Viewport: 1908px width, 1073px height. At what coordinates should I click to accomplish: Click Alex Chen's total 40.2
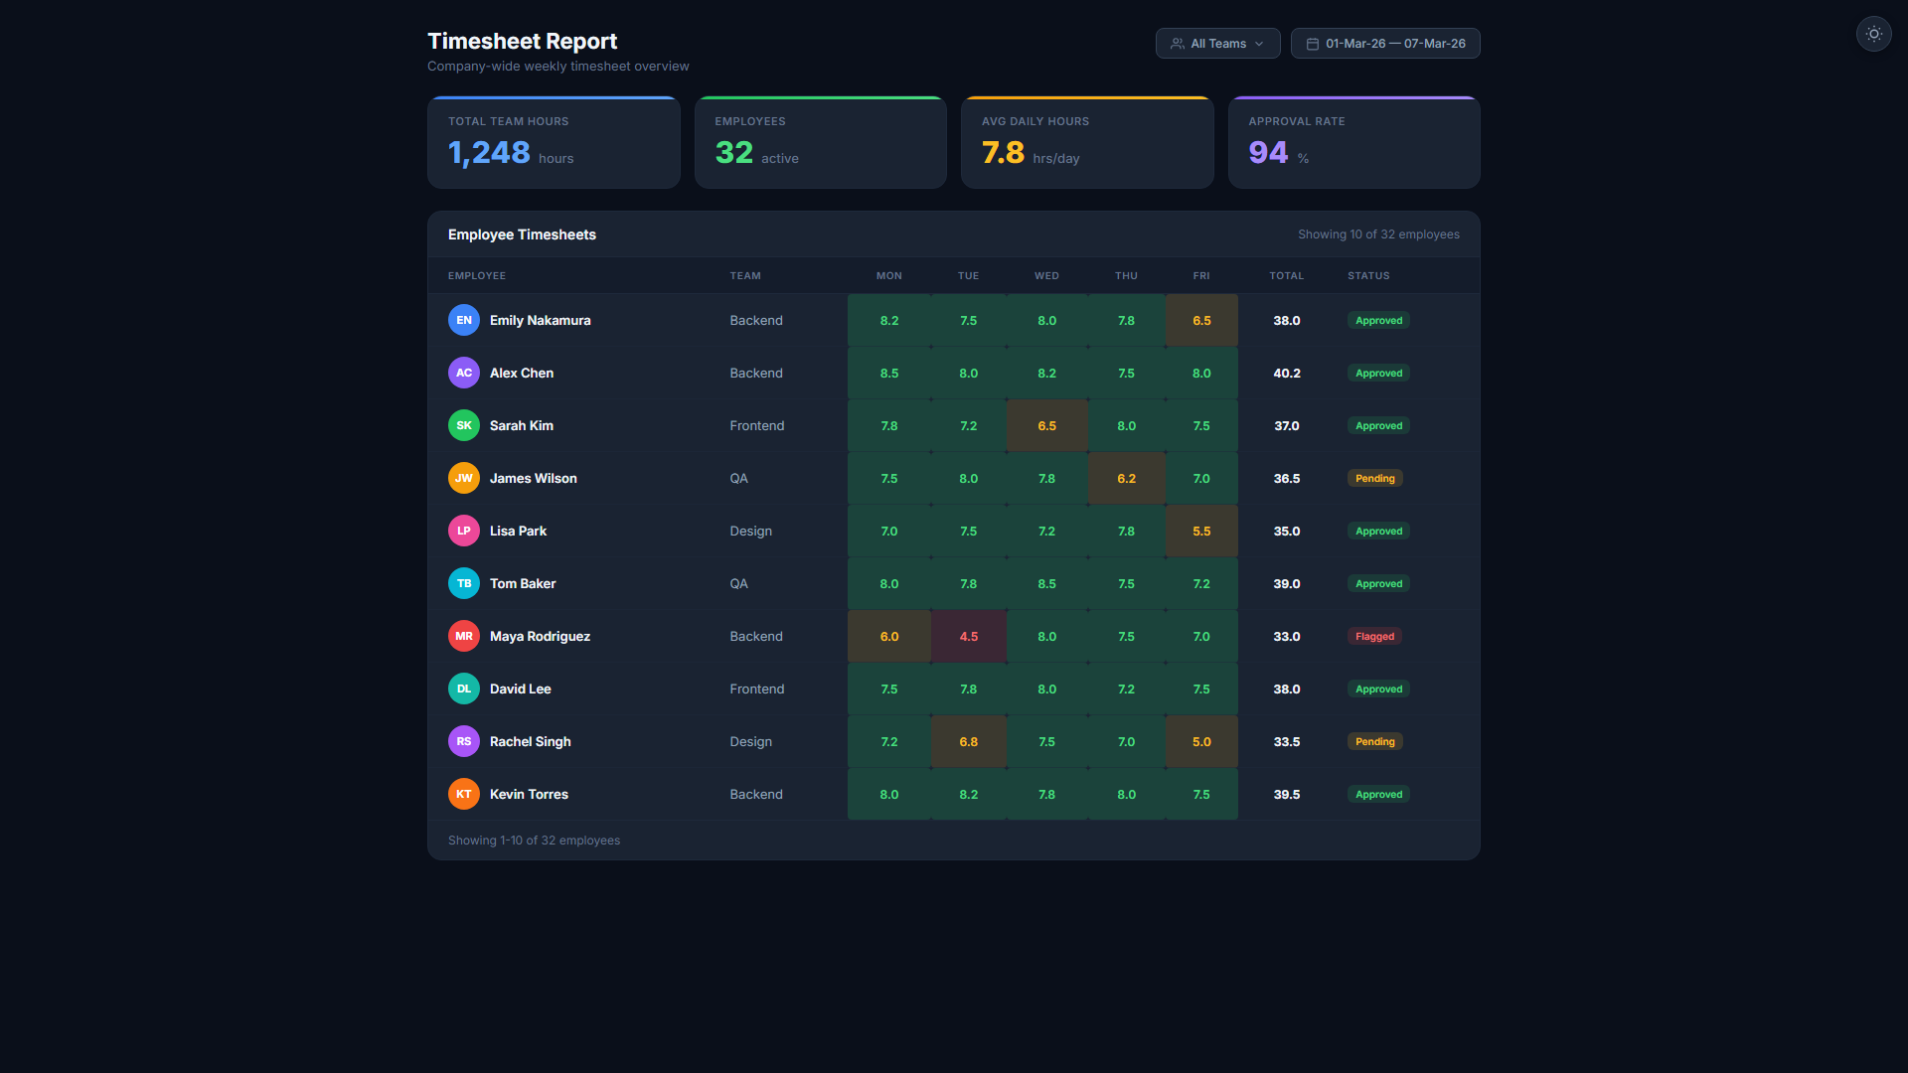(1287, 373)
